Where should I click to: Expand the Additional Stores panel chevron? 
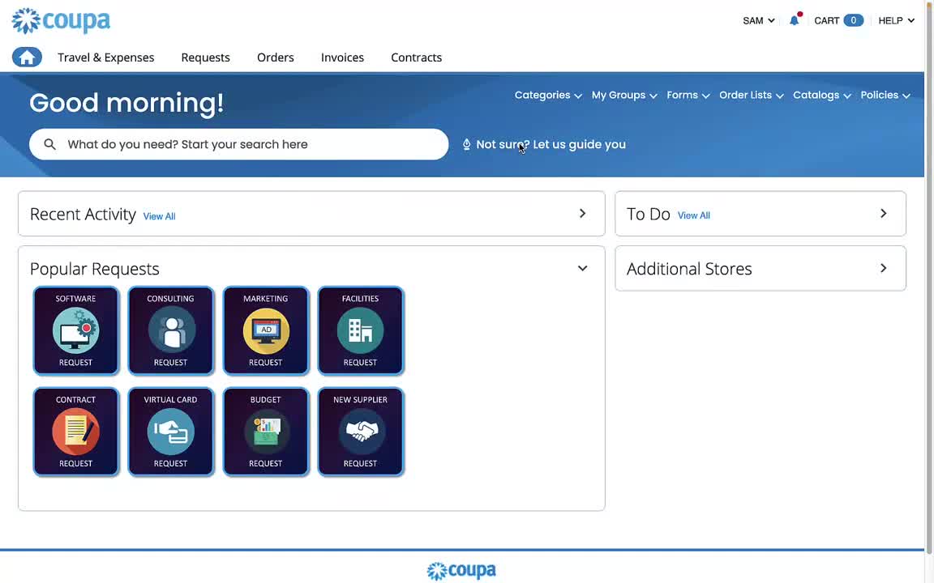884,268
